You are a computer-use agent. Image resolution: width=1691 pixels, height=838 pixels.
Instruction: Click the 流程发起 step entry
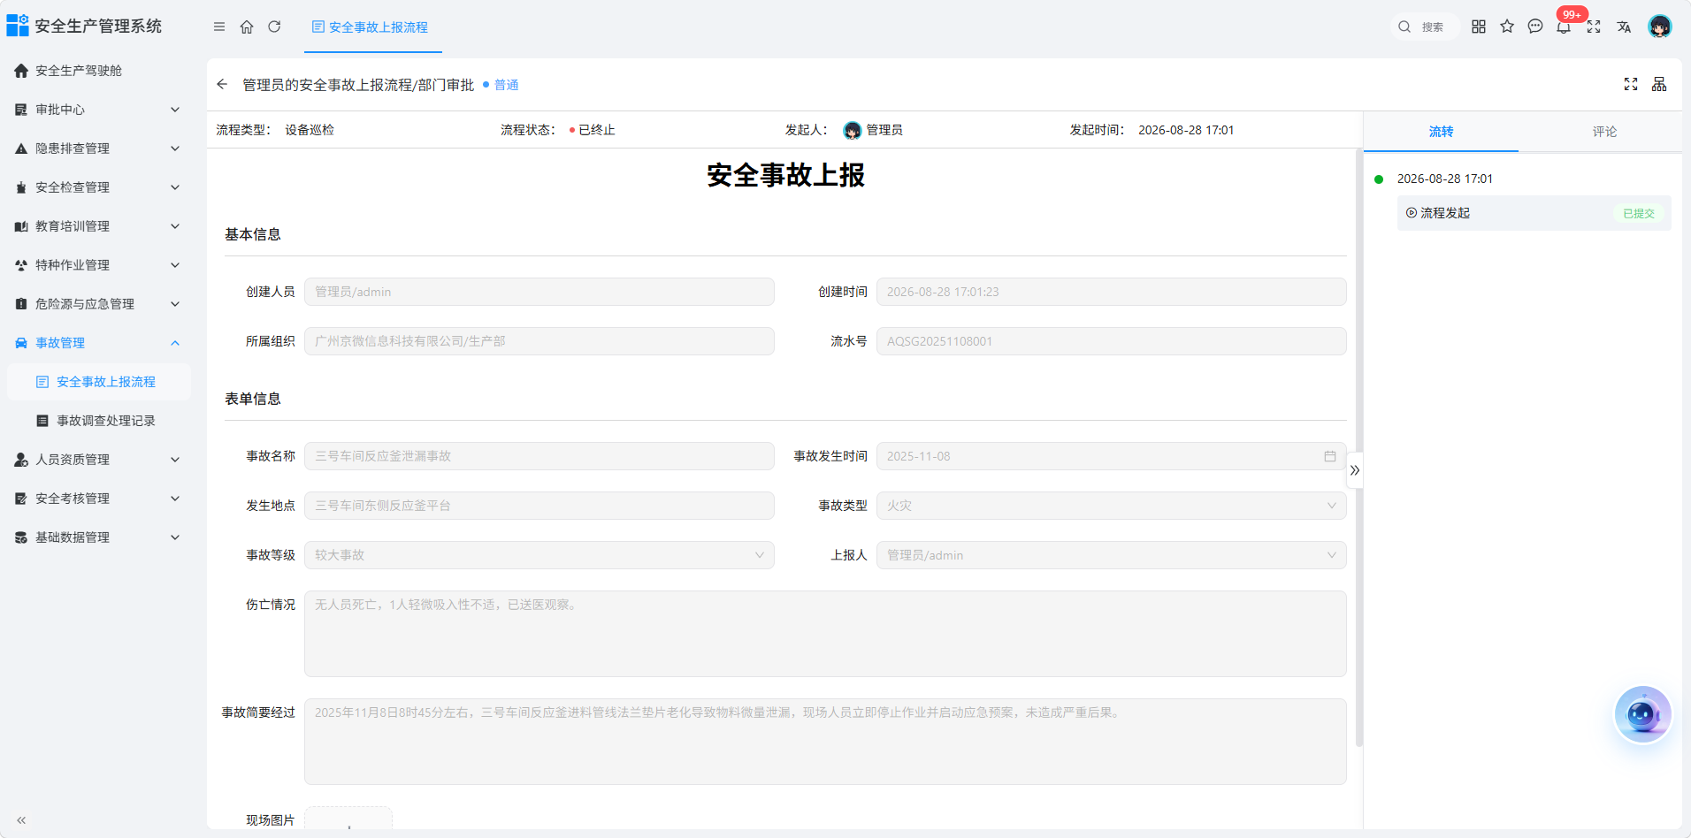point(1534,213)
